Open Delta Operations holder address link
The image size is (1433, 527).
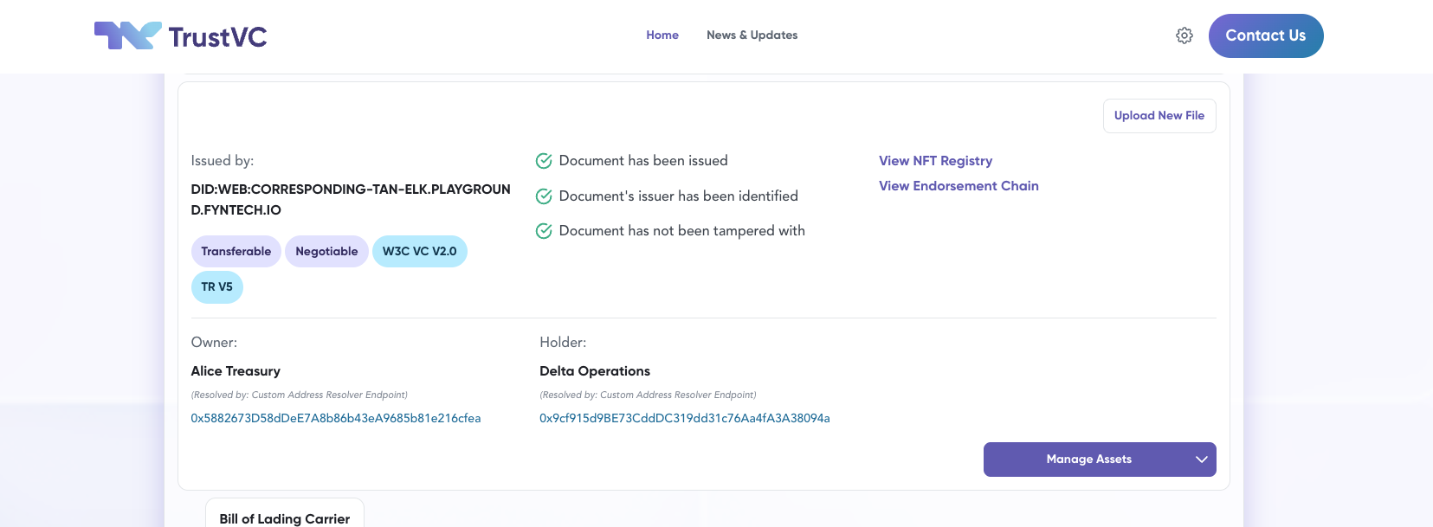point(685,418)
